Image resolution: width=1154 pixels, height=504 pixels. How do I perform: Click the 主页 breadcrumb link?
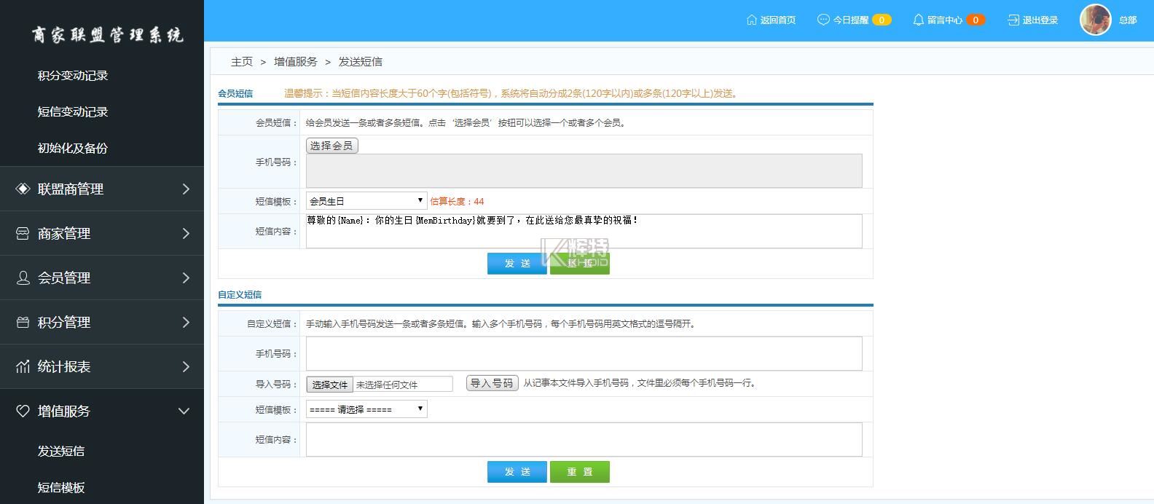point(241,62)
